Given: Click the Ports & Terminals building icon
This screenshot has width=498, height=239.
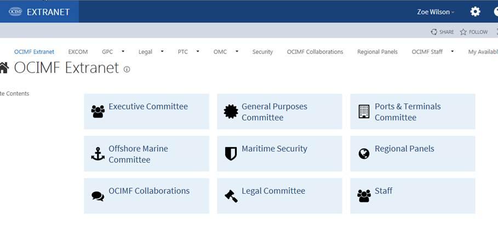Looking at the screenshot, I should click(364, 112).
